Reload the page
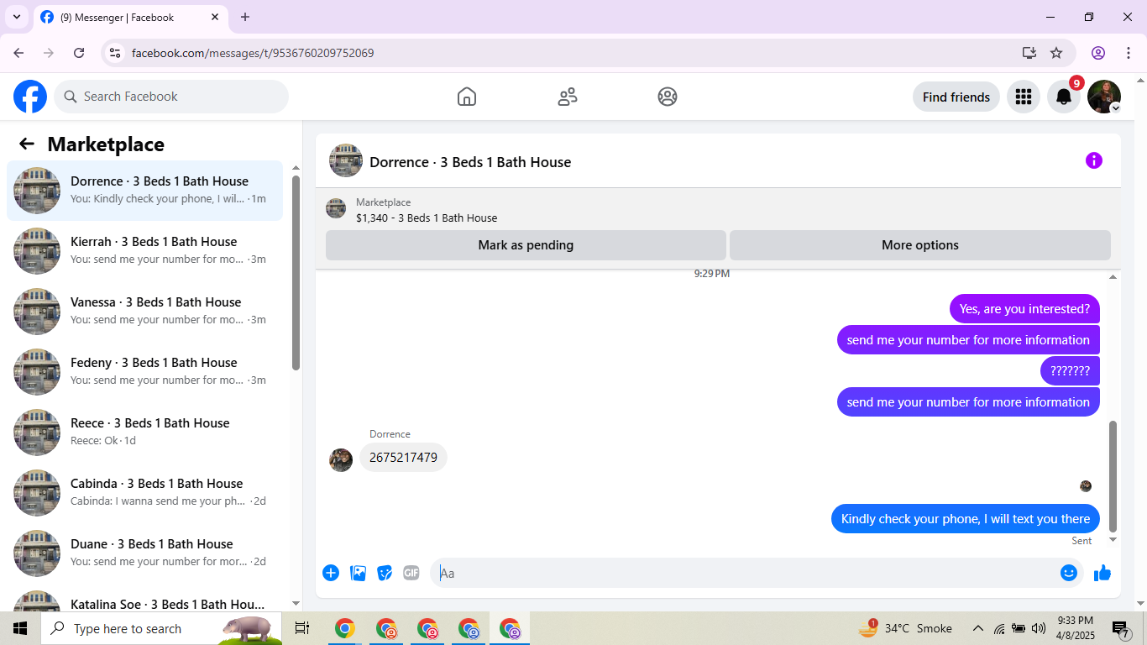Screen dimensions: 1147x645 (x=79, y=53)
